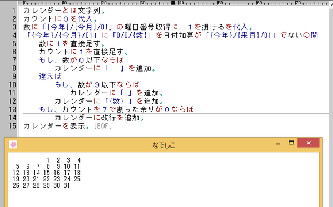Click date 22 in なでしこ calendar output

pyautogui.click(x=47, y=179)
